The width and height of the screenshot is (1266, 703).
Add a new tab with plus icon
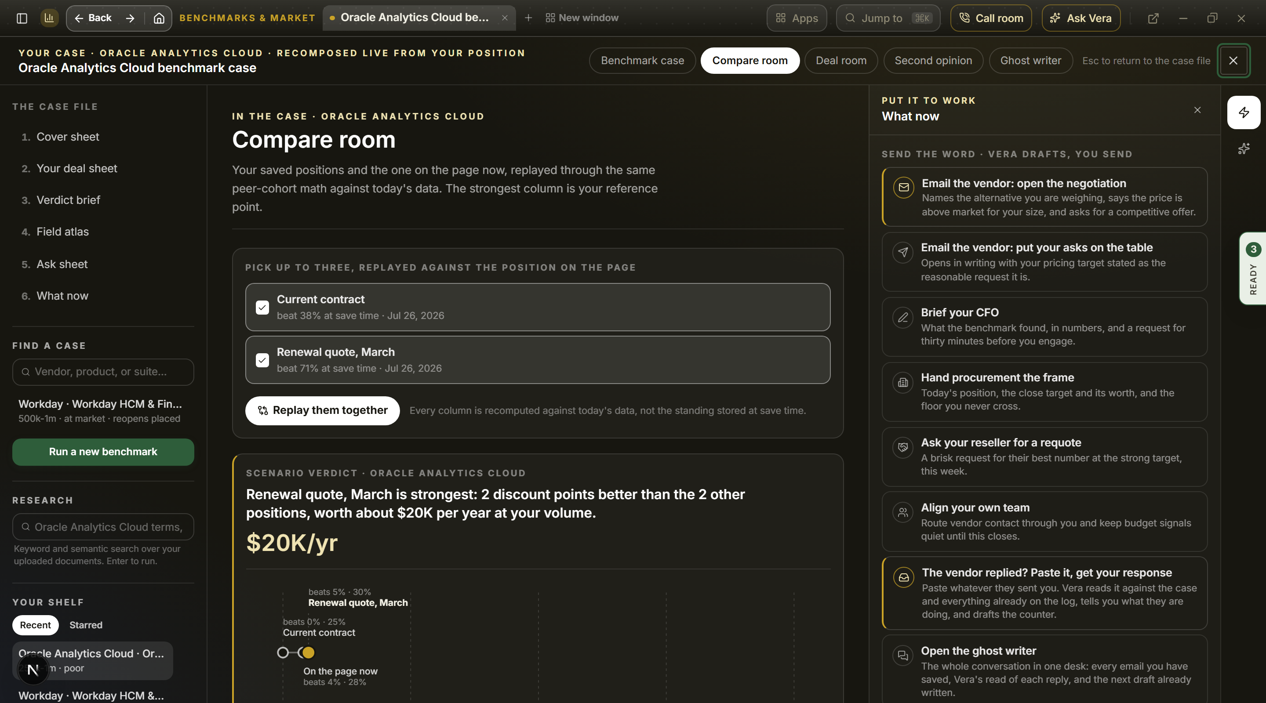pyautogui.click(x=528, y=18)
